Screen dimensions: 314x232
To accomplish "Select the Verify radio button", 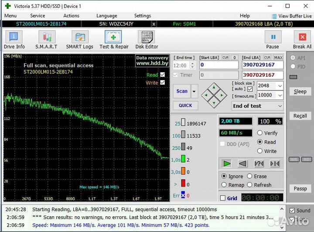I will 260,133.
